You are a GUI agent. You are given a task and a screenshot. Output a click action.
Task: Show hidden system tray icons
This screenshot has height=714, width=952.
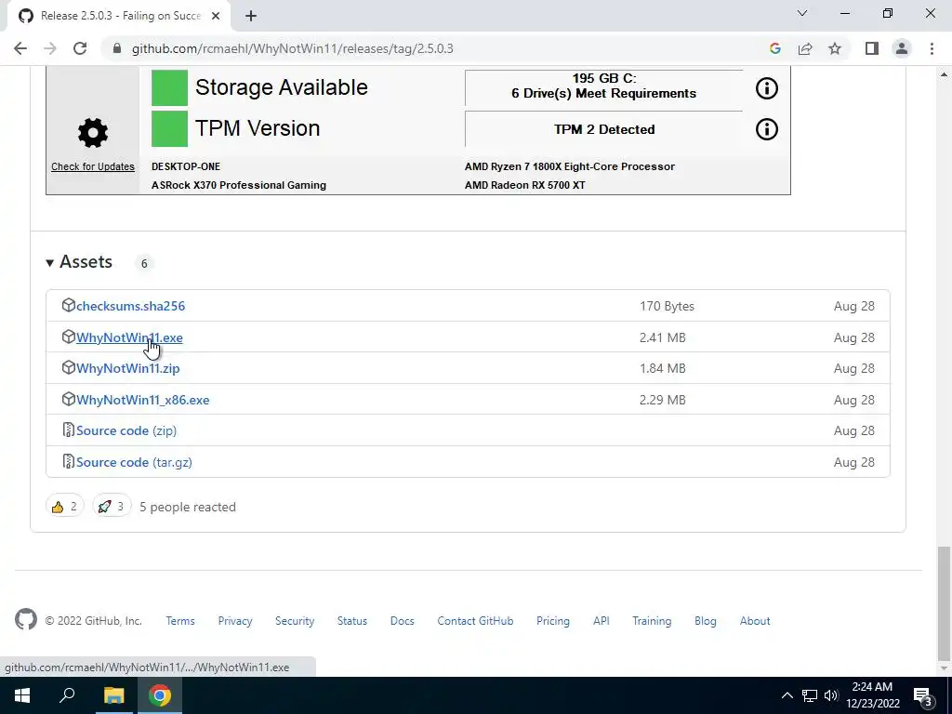tap(787, 695)
